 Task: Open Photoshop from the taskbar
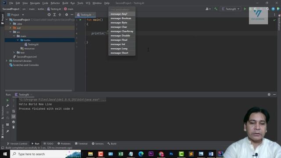[x=171, y=154]
